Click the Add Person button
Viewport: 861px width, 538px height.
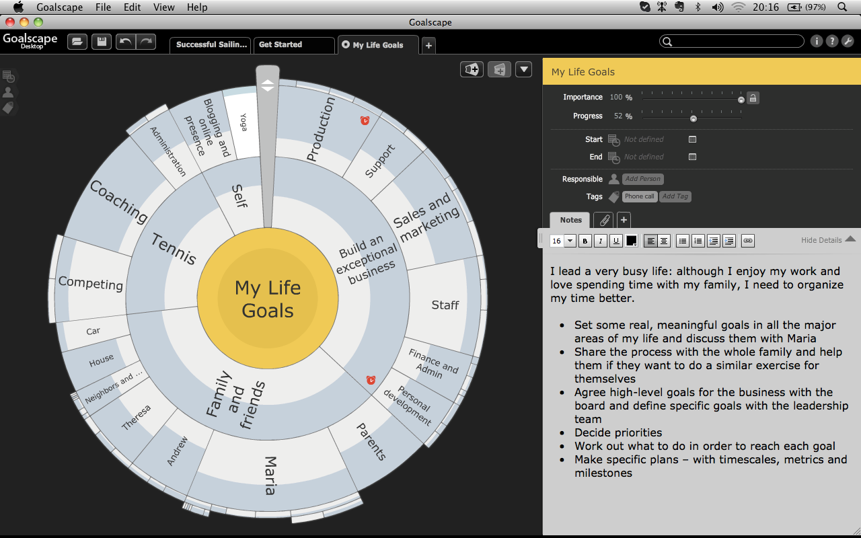click(642, 179)
